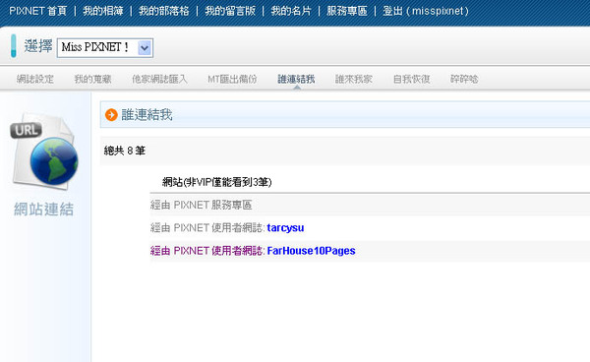Log out via 登出 (misspixnet)

426,11
